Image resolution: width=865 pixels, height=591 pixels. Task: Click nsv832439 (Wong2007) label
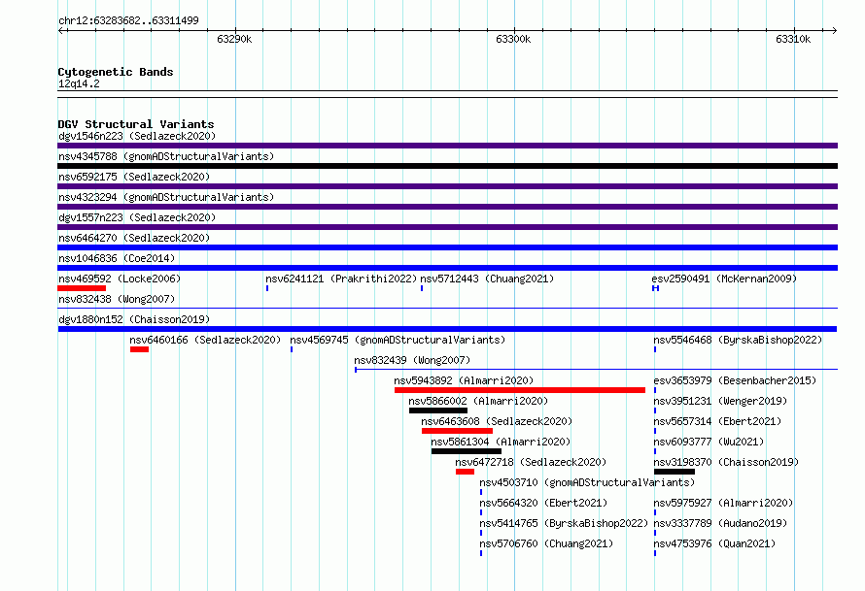[x=412, y=360]
